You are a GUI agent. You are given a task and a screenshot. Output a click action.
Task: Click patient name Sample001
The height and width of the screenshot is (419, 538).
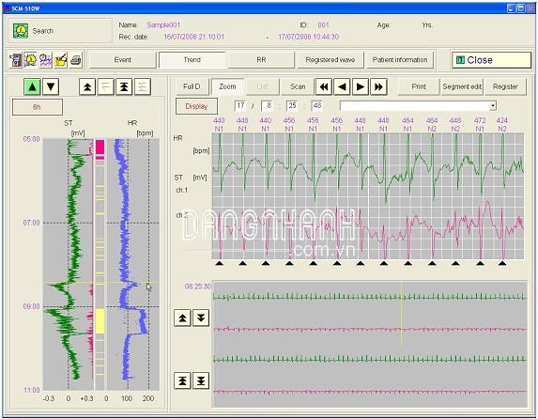[163, 25]
